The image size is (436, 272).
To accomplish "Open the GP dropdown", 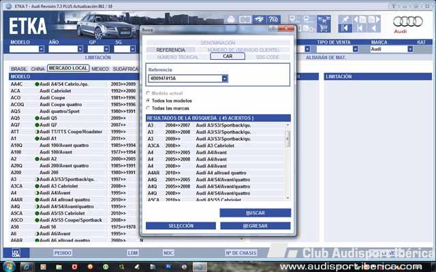I will point(106,49).
